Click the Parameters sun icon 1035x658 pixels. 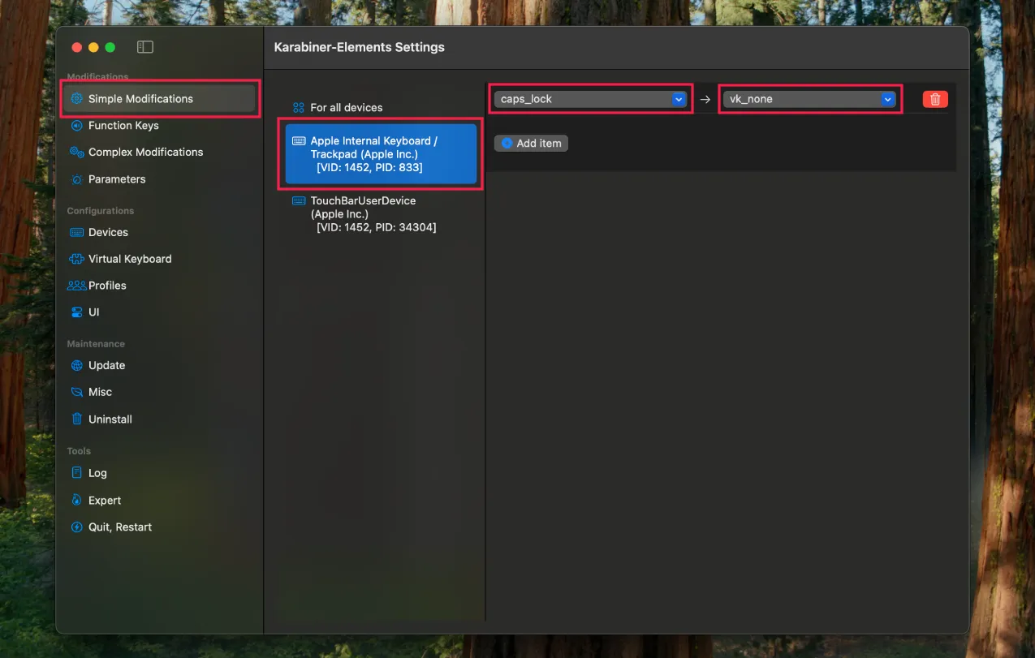77,179
